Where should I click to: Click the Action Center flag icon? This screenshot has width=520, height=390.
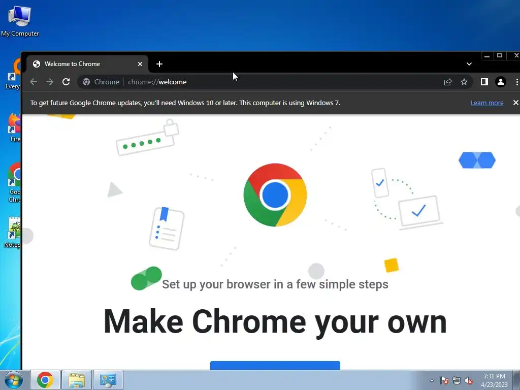(444, 380)
